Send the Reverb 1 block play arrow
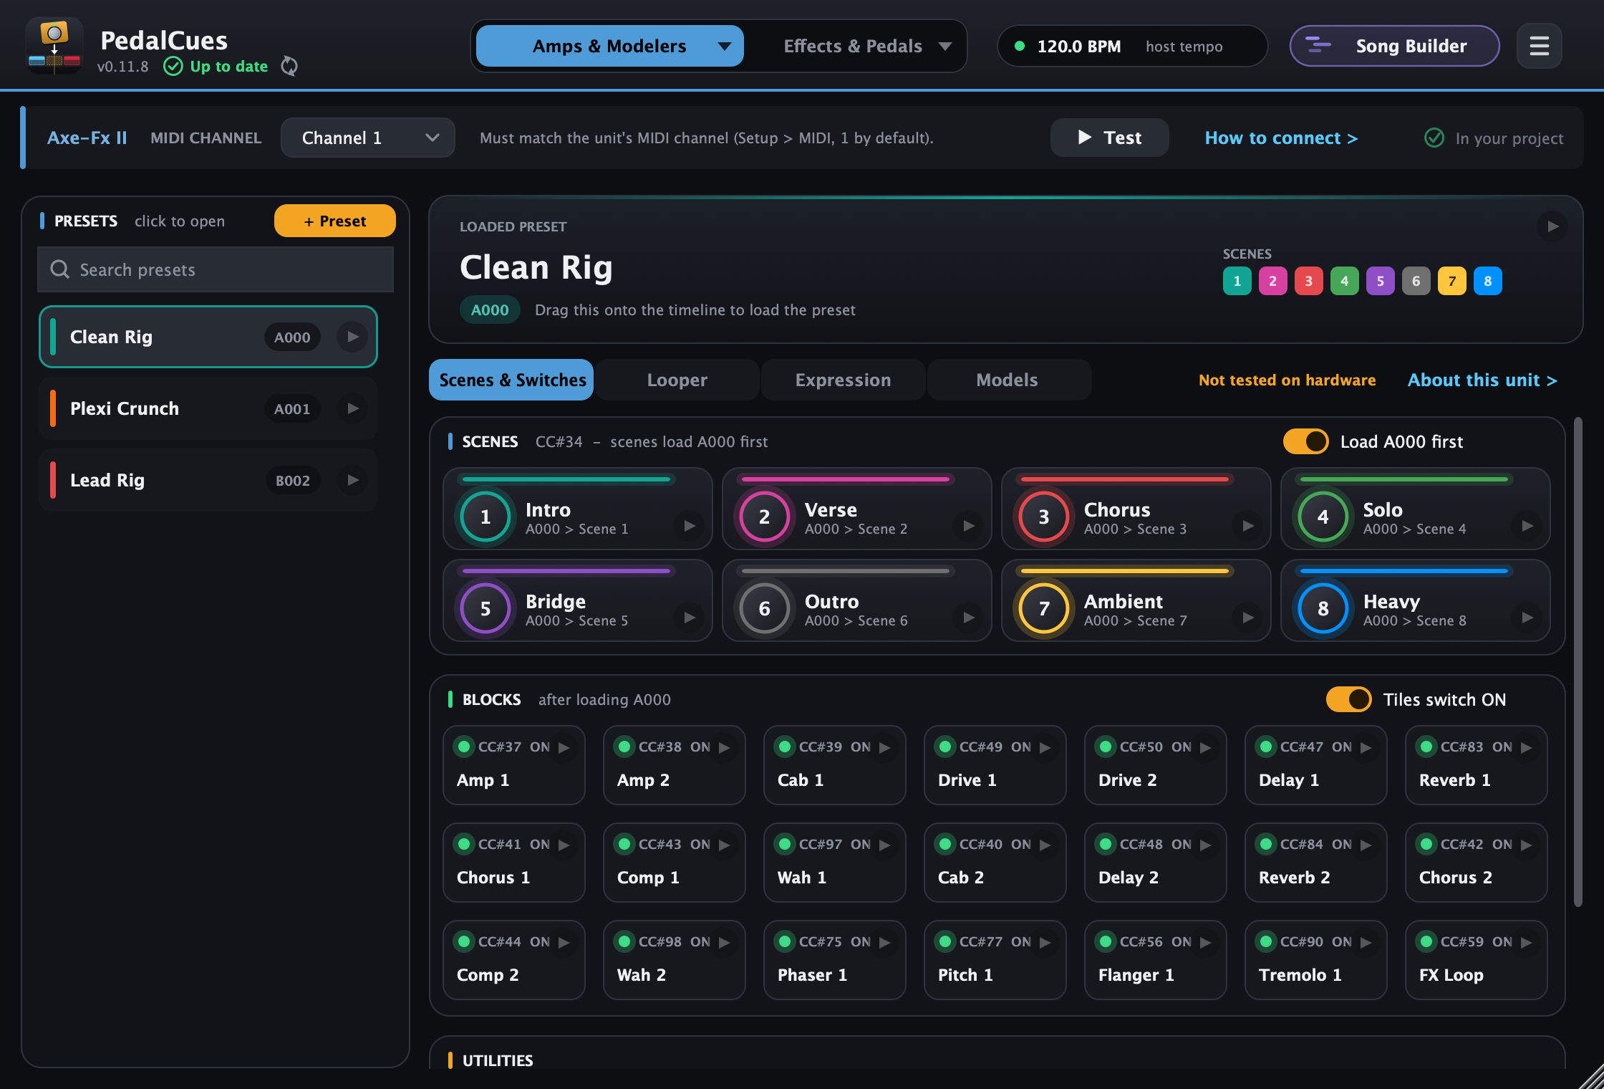Viewport: 1604px width, 1089px height. click(x=1527, y=747)
